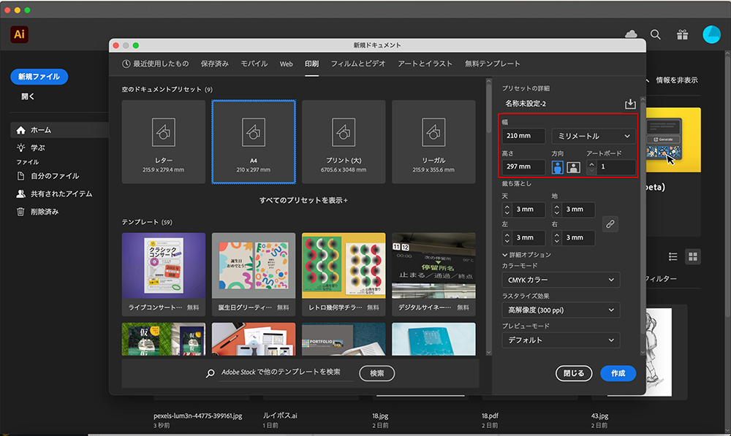Click the アートボード number field
Image resolution: width=731 pixels, height=436 pixels.
click(x=616, y=167)
